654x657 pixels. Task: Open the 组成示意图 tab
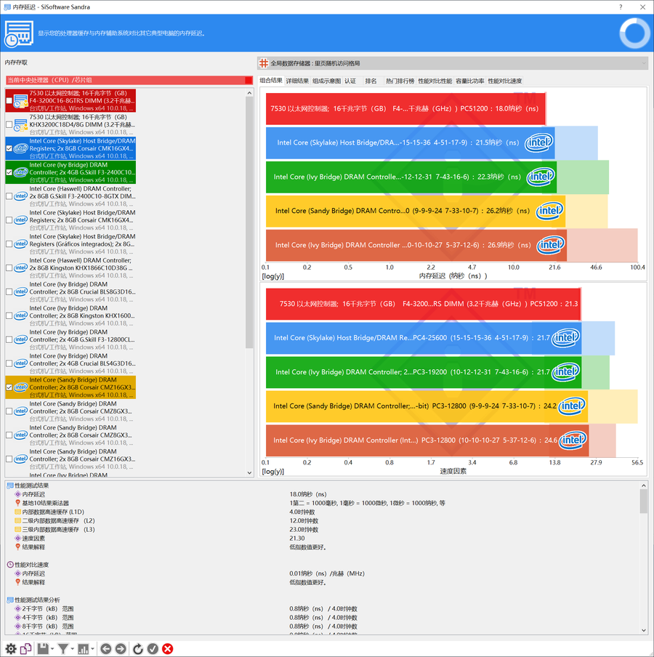point(327,81)
